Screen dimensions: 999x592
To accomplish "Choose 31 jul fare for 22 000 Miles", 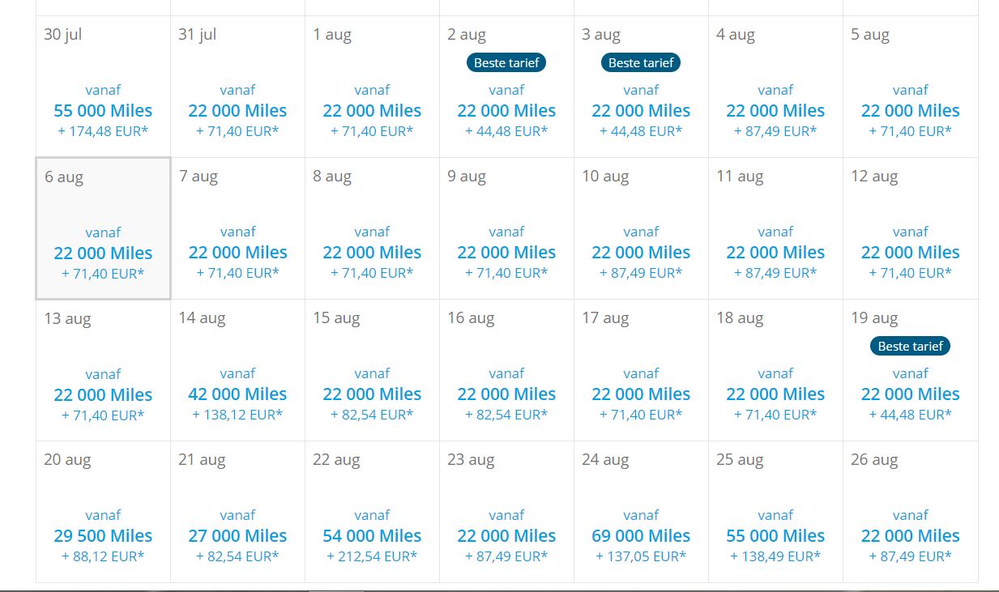I will [237, 111].
